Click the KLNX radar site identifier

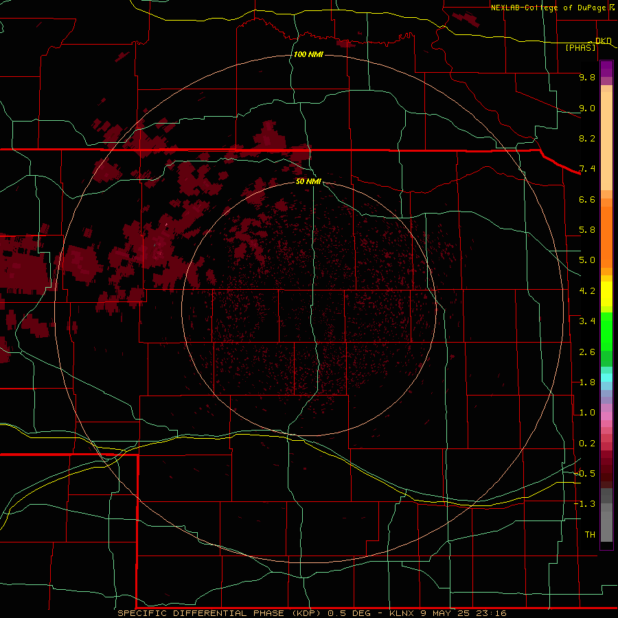coord(402,613)
